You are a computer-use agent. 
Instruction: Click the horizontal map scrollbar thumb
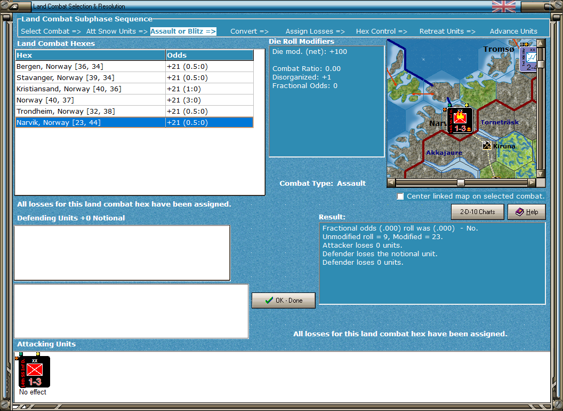(461, 183)
